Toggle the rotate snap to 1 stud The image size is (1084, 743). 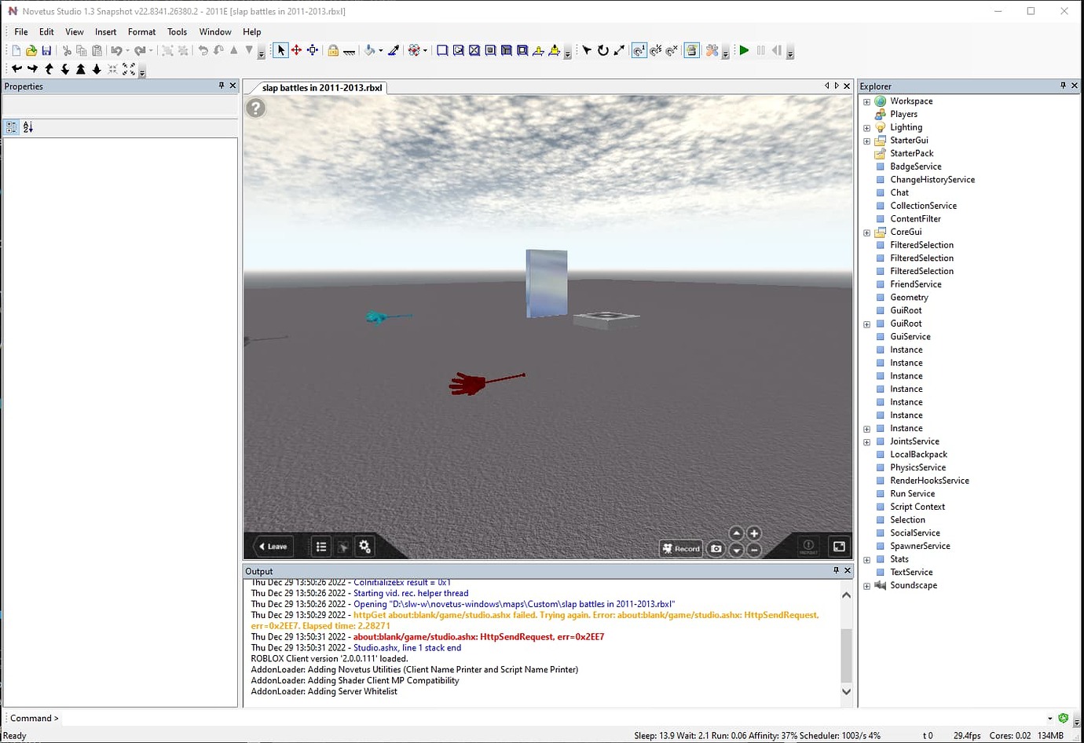point(639,50)
